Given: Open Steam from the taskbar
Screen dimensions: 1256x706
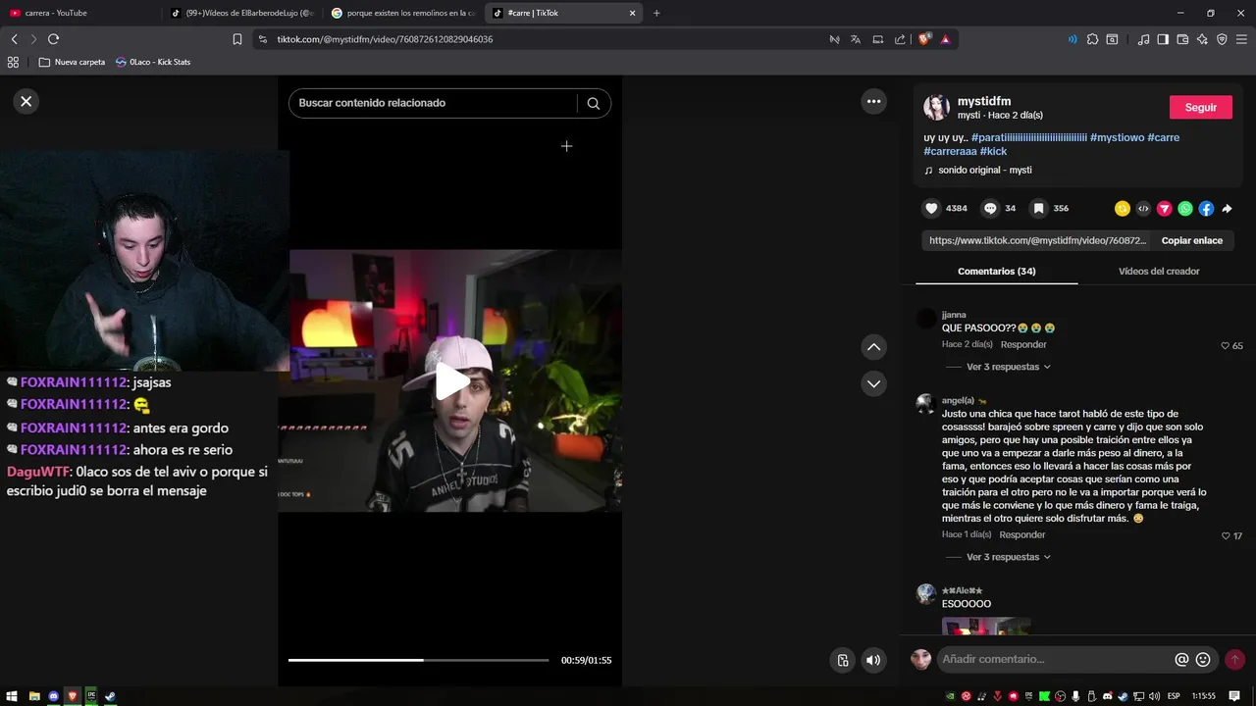Looking at the screenshot, I should 110,696.
